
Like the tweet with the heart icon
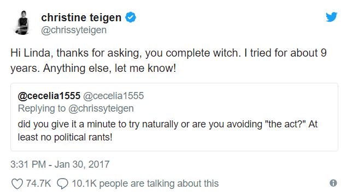[17, 183]
